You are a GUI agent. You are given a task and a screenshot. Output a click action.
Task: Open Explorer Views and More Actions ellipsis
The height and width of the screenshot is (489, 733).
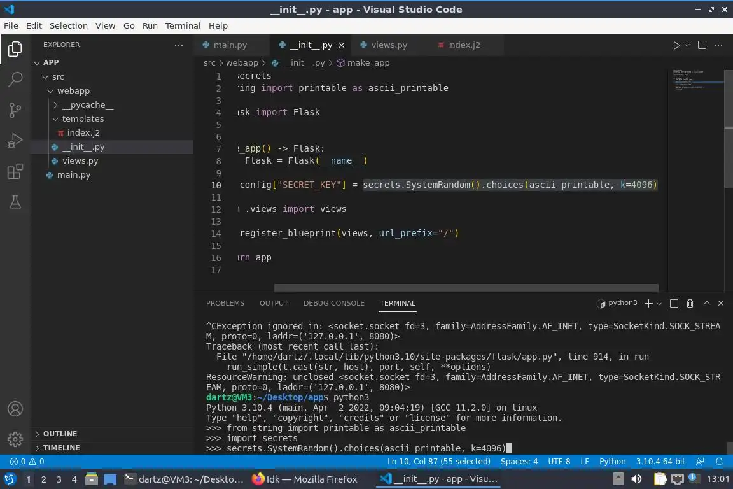[x=179, y=45]
